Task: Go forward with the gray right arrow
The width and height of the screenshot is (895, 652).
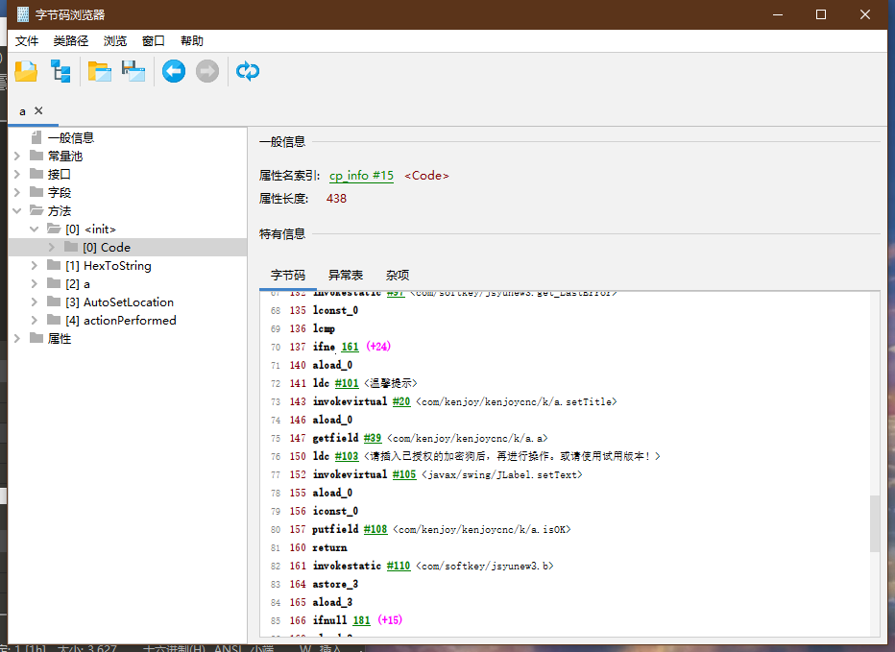Action: point(207,71)
